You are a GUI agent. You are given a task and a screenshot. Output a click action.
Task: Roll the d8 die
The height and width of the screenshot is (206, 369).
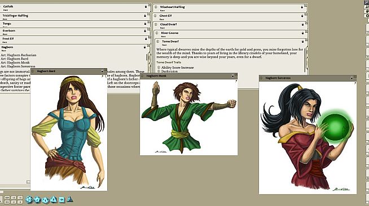[x=54, y=200]
